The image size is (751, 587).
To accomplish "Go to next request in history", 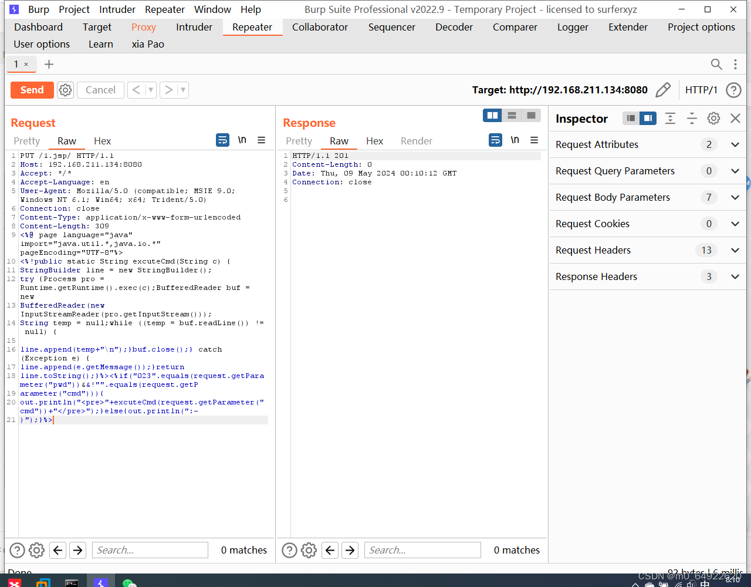I will coord(168,90).
